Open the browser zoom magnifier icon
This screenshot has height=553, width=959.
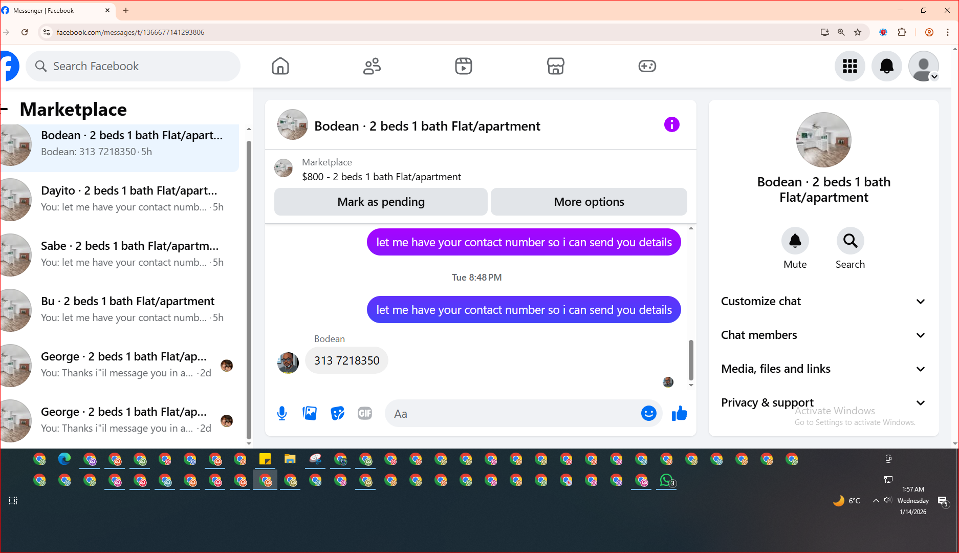point(841,32)
